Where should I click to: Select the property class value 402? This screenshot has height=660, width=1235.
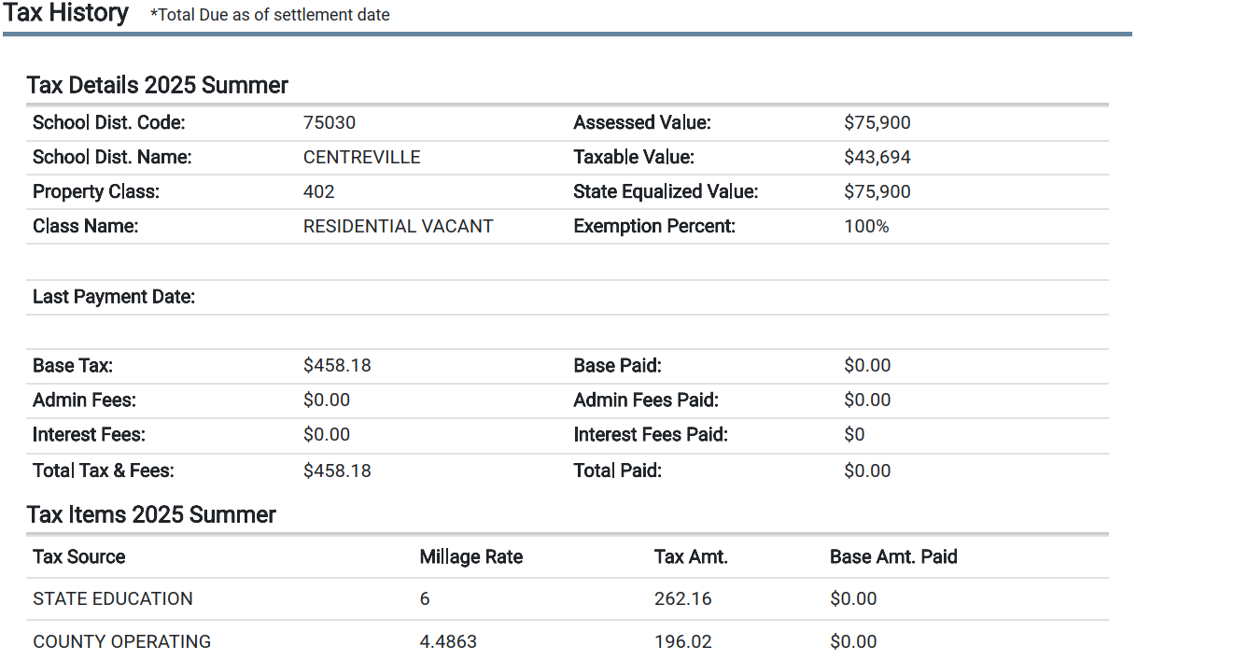[x=318, y=191]
